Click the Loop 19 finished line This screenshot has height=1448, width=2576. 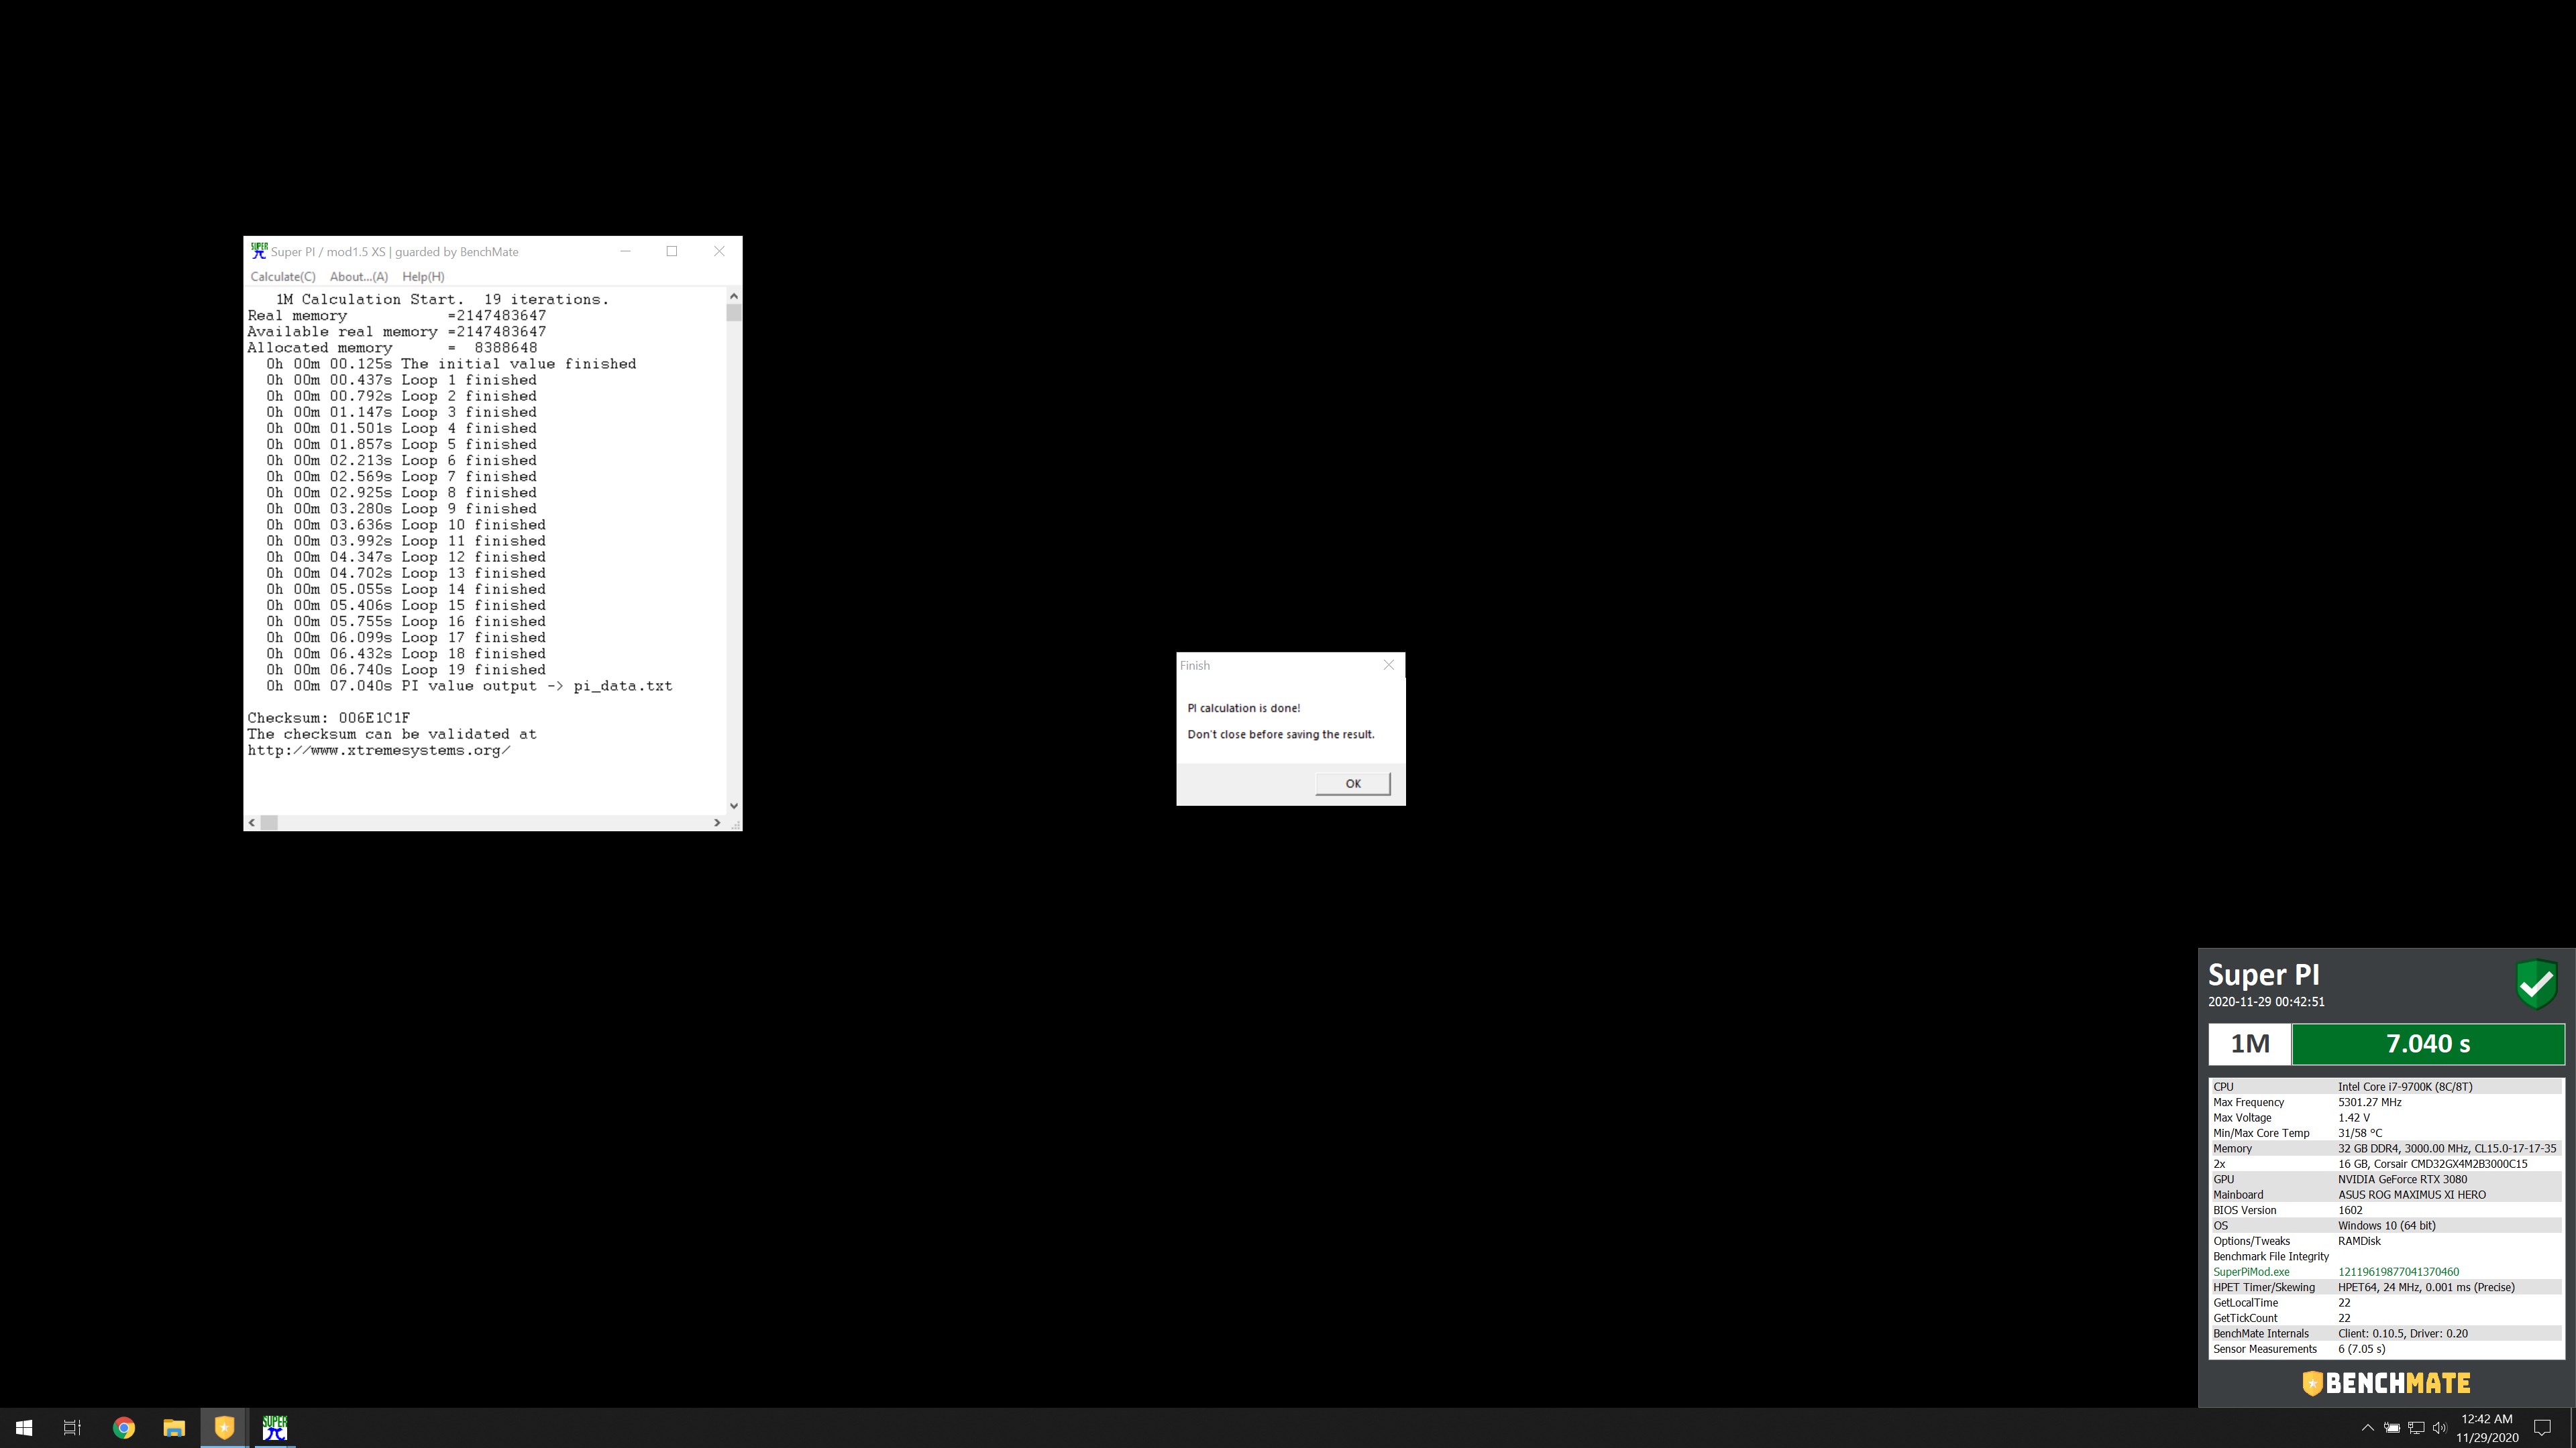(x=406, y=670)
